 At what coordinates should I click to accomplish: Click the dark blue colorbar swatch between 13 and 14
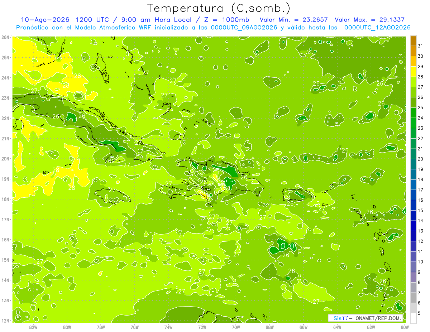pyautogui.click(x=413, y=226)
